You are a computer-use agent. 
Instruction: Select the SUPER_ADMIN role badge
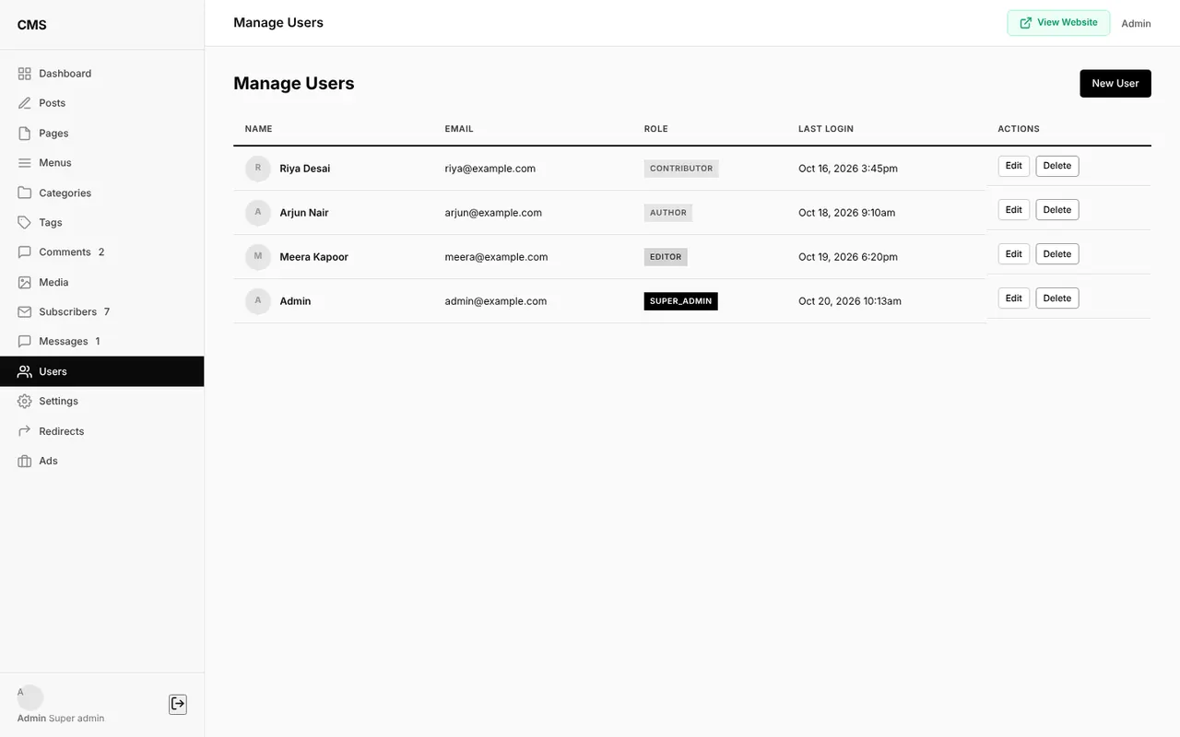[680, 301]
